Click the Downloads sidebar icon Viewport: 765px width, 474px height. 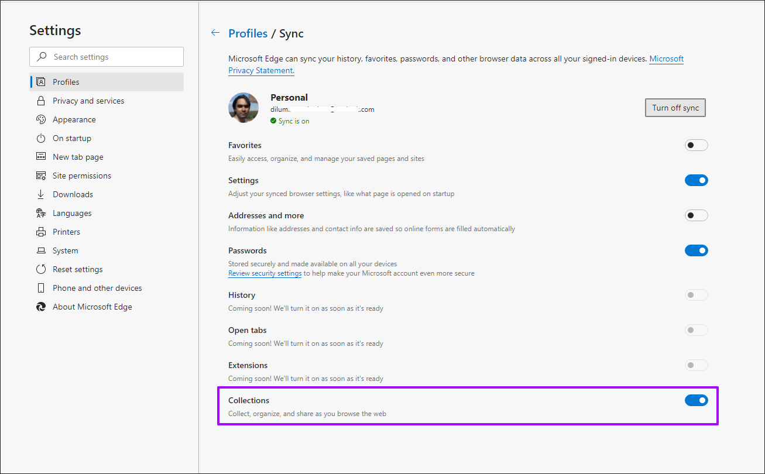tap(41, 194)
